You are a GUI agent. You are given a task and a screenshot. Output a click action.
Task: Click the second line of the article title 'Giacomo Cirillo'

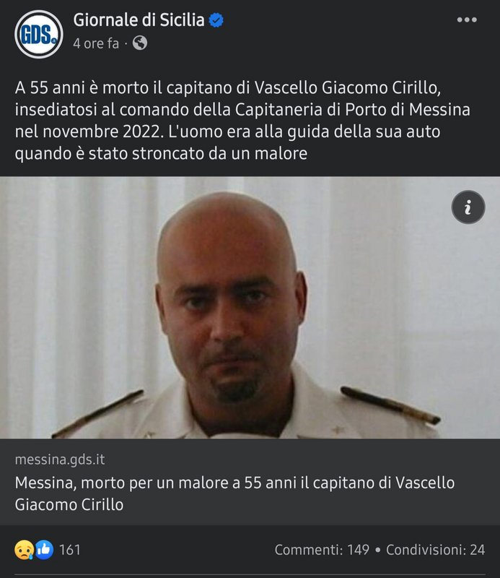point(69,504)
